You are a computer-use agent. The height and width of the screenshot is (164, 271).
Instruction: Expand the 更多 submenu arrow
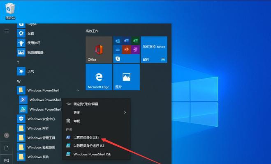tap(125, 112)
